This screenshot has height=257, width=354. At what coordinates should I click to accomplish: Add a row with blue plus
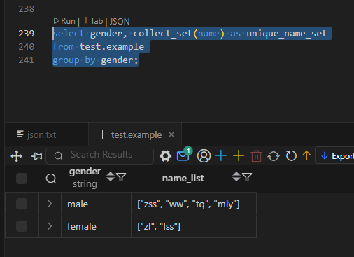tap(221, 155)
